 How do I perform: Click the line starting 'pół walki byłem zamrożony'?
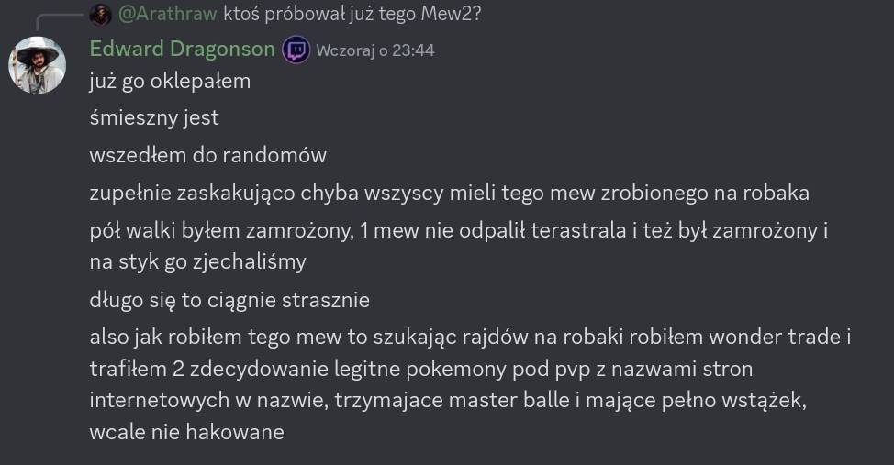[x=459, y=230]
